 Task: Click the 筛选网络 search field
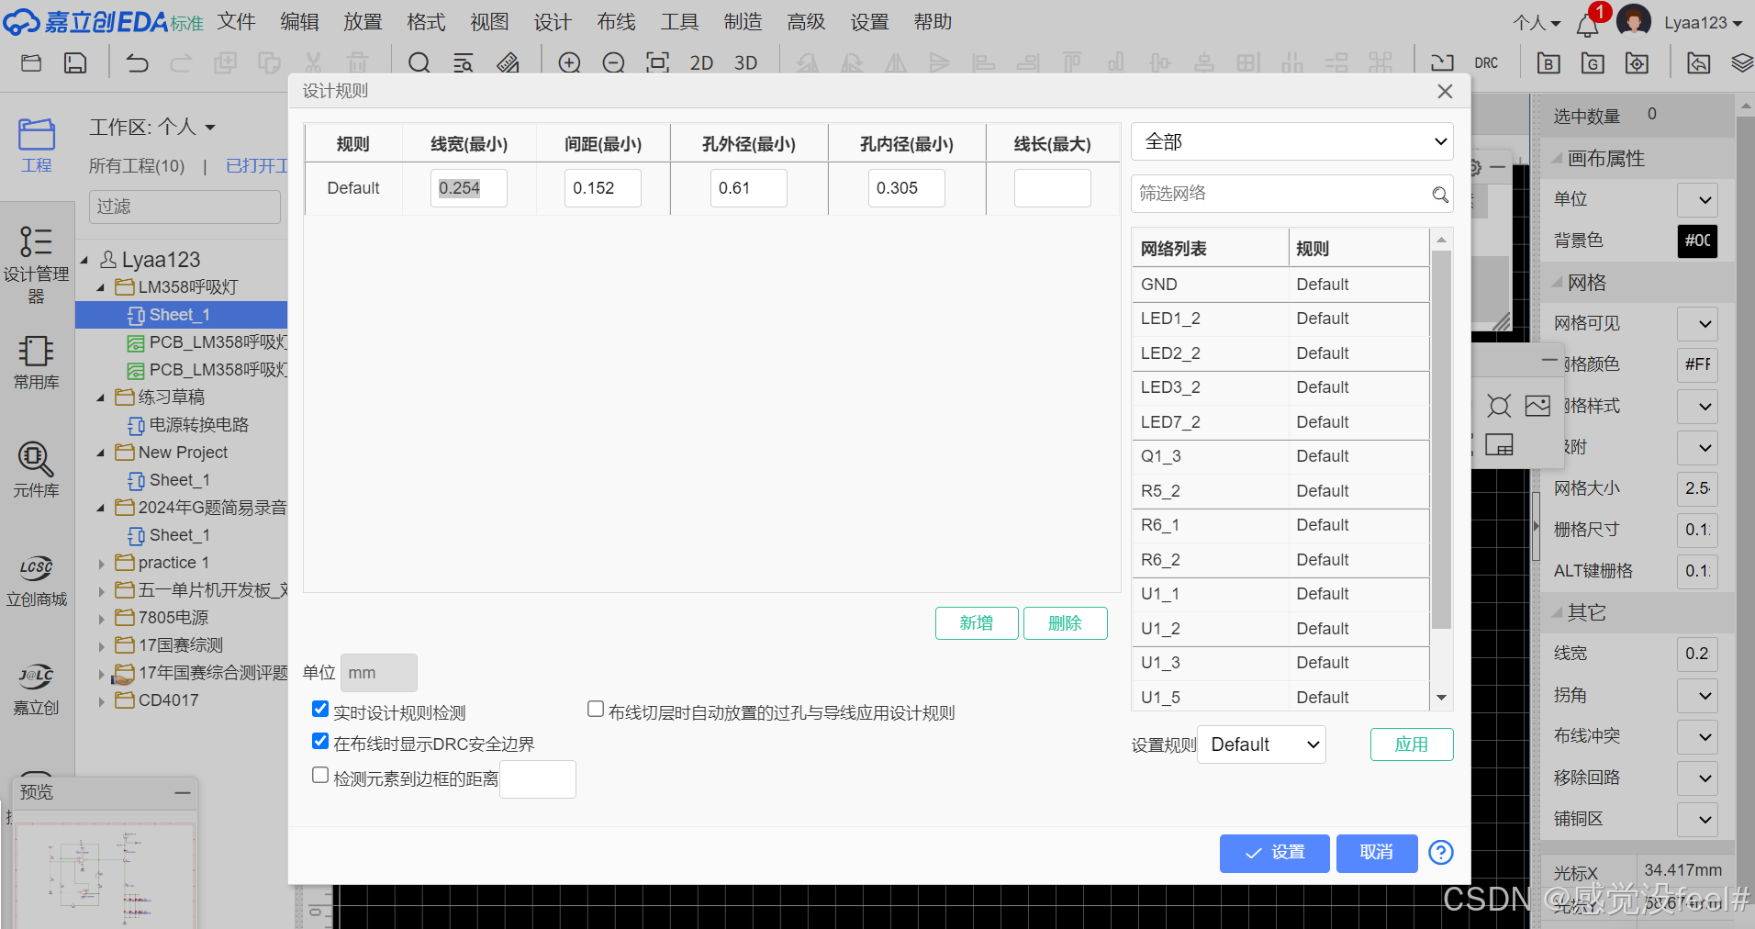point(1292,194)
